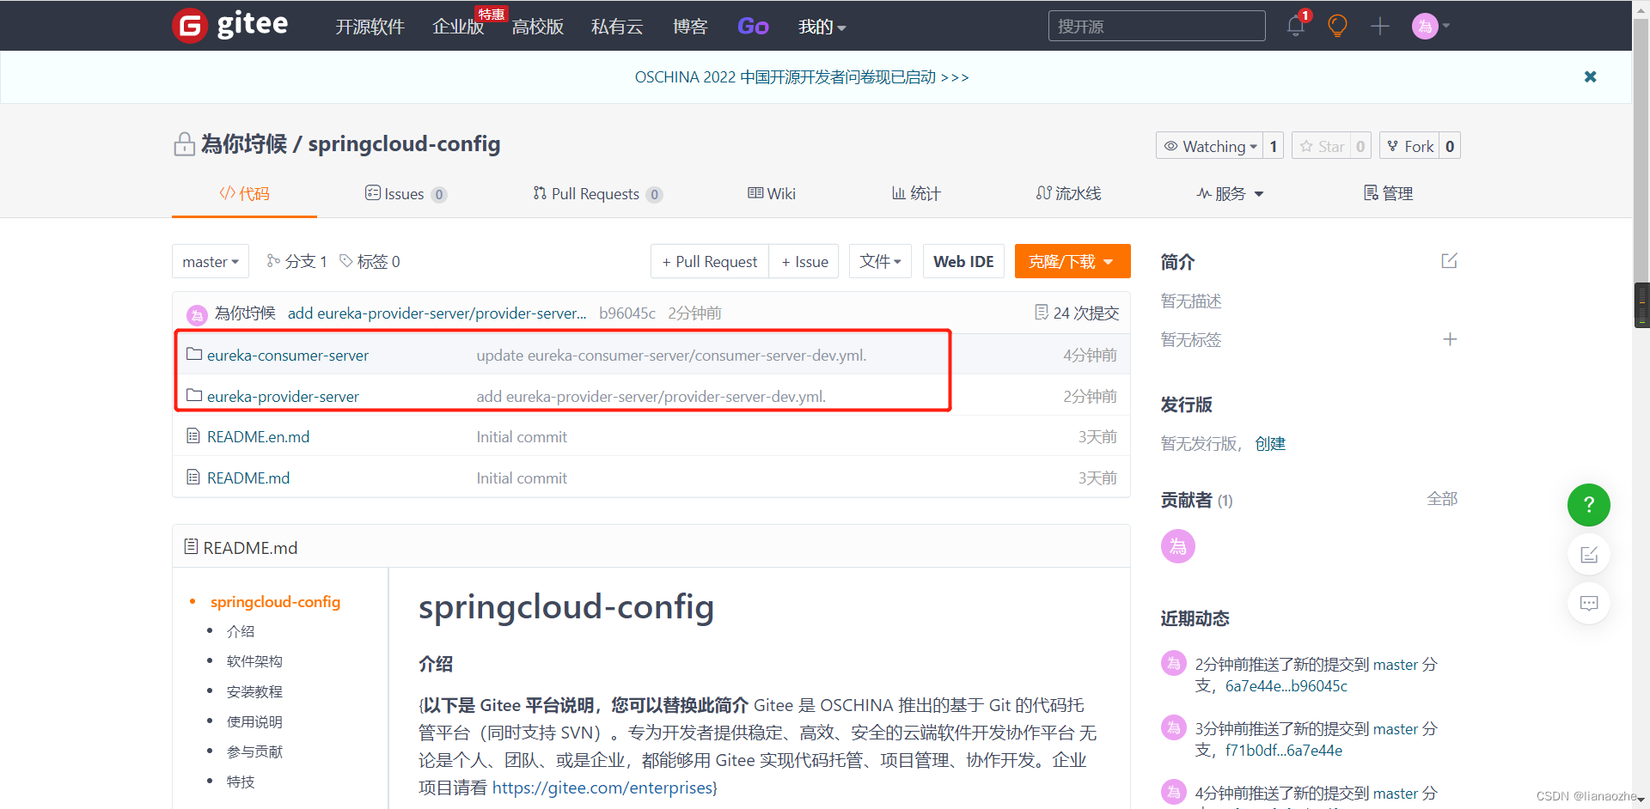1650x809 pixels.
Task: Open the Watching dropdown
Action: (x=1210, y=146)
